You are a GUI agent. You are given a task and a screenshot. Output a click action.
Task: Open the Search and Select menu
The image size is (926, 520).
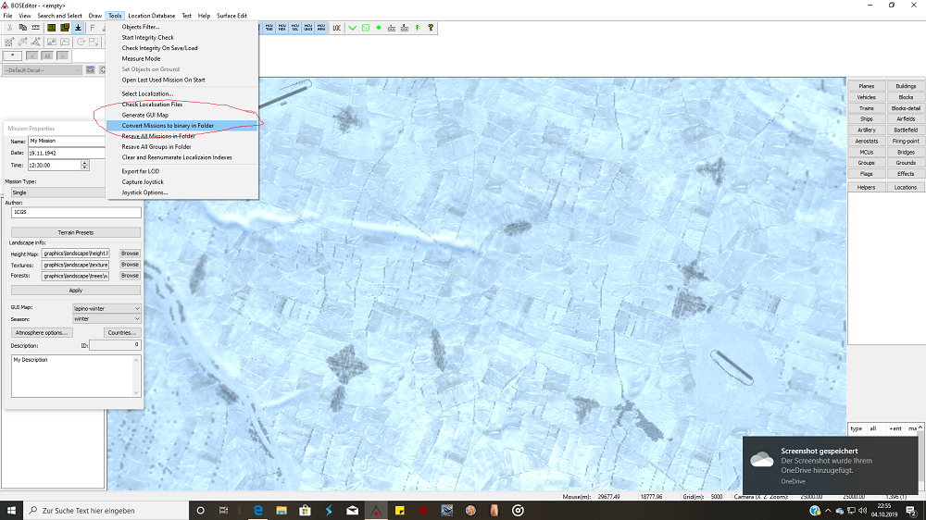pos(59,16)
